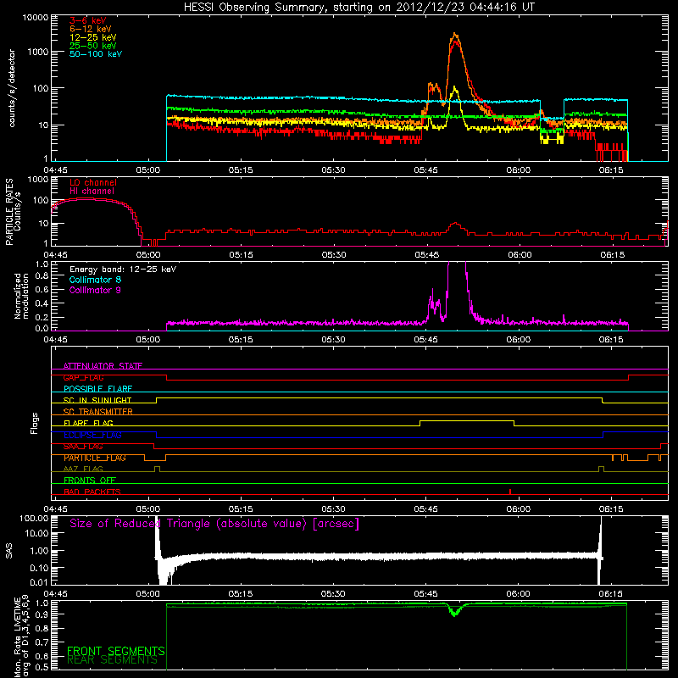The height and width of the screenshot is (678, 678).
Task: Click the 0.7 livetime axis tick label
Action: pyautogui.click(x=42, y=642)
